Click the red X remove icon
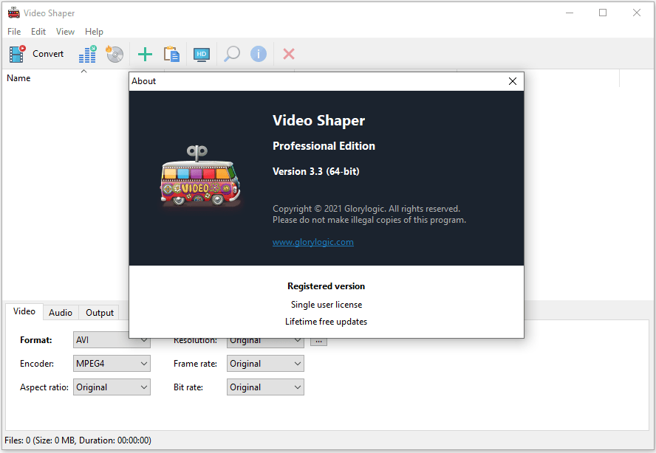 [x=289, y=54]
